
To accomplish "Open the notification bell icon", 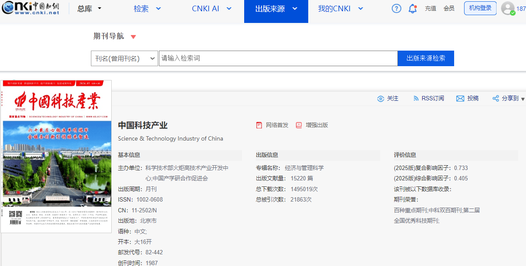I will click(x=413, y=8).
